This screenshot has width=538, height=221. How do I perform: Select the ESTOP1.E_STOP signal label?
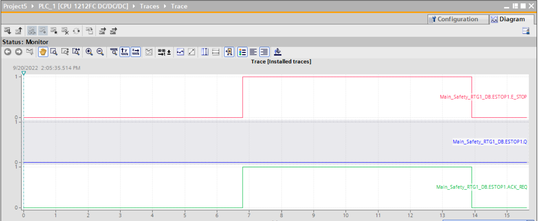click(x=483, y=97)
